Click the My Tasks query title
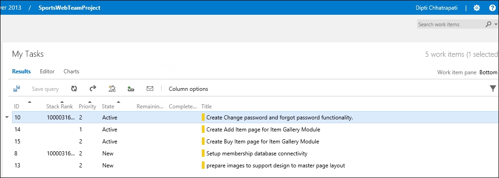This screenshot has width=499, height=178. [28, 54]
